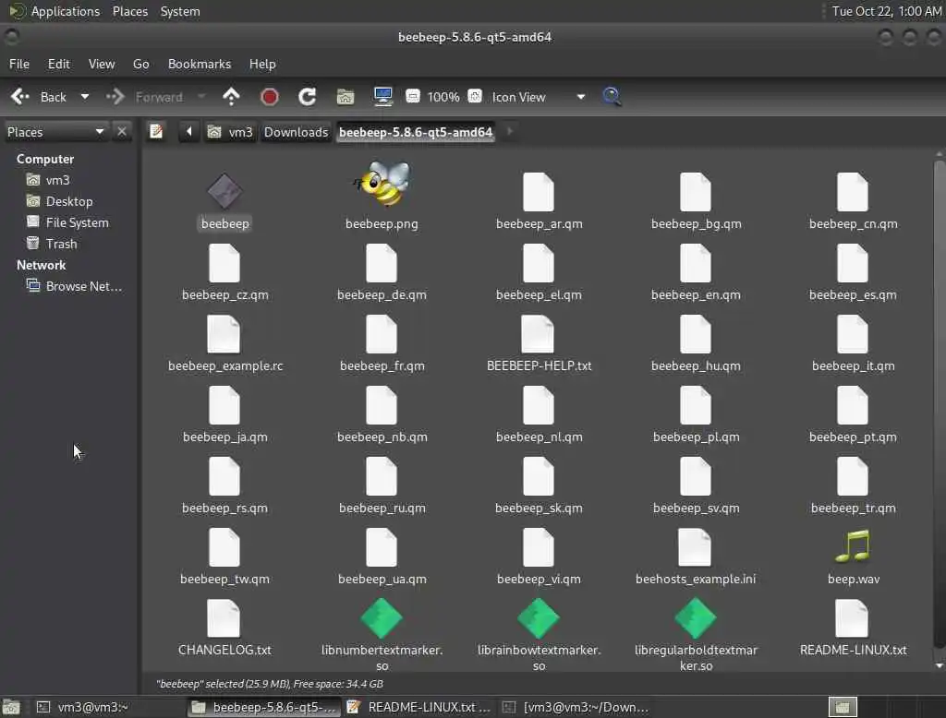Zoom in with the icon right of 100%
Image resolution: width=946 pixels, height=718 pixels.
(x=476, y=97)
